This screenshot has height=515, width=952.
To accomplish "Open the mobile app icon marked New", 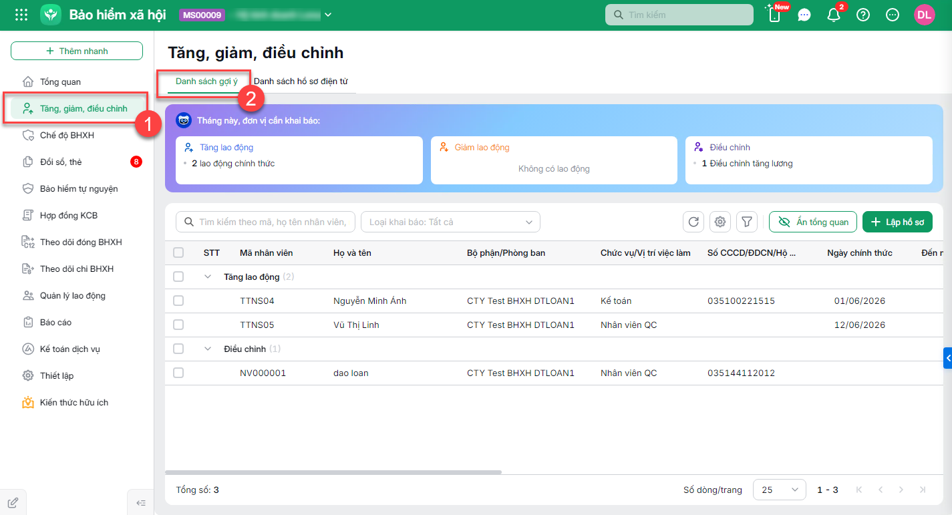I will [x=775, y=15].
